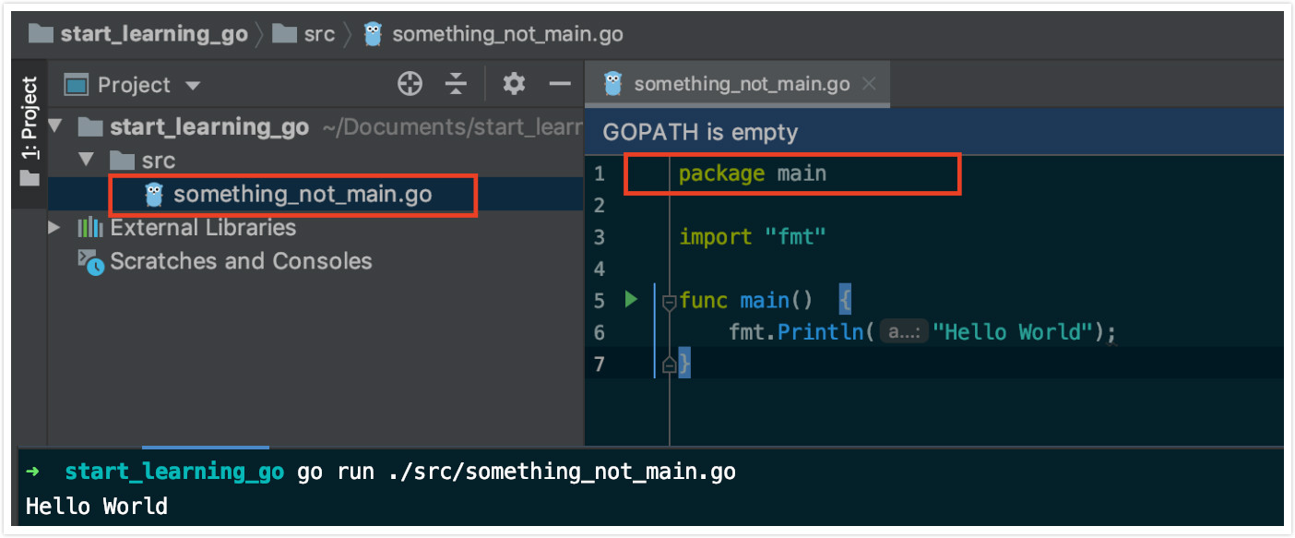Viewport: 1295px width, 538px height.
Task: Click the Scratches and Consoles icon
Action: pyautogui.click(x=89, y=261)
